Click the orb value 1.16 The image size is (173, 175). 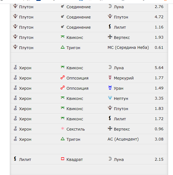pyautogui.click(x=159, y=27)
